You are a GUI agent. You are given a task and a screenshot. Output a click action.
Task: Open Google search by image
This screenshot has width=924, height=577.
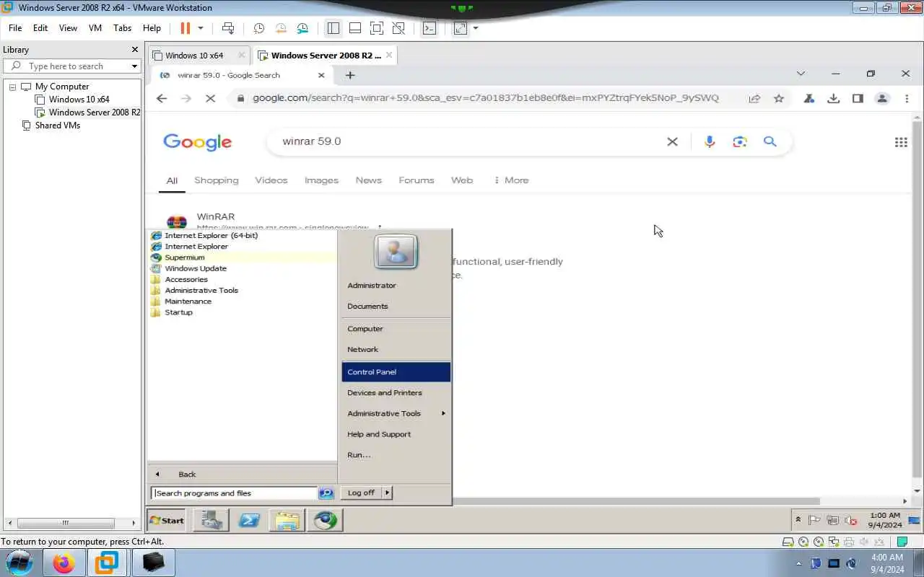740,141
